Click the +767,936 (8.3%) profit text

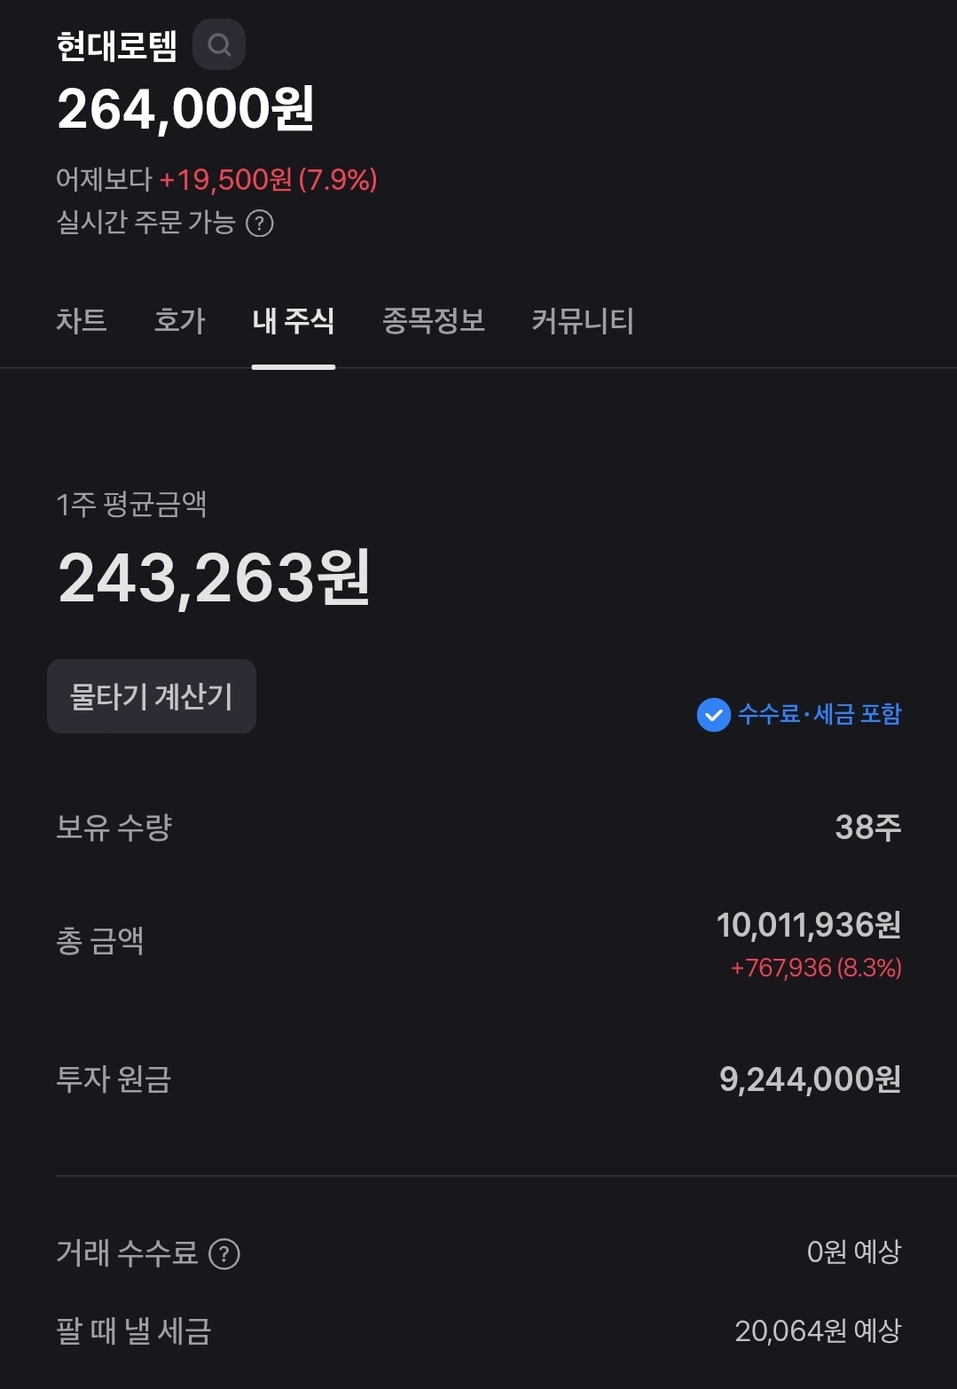pos(815,968)
